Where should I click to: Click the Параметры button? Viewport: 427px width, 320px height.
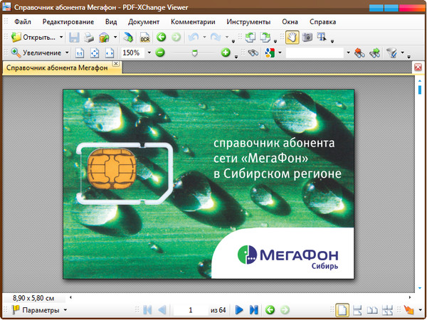[36, 310]
